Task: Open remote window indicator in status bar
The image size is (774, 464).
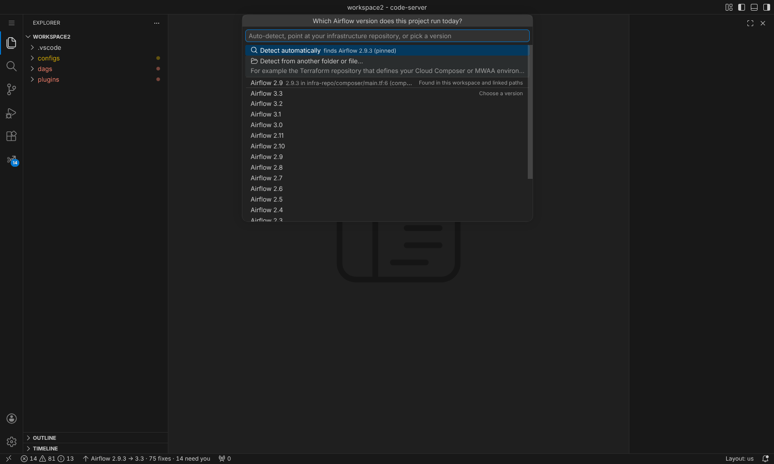Action: coord(8,459)
